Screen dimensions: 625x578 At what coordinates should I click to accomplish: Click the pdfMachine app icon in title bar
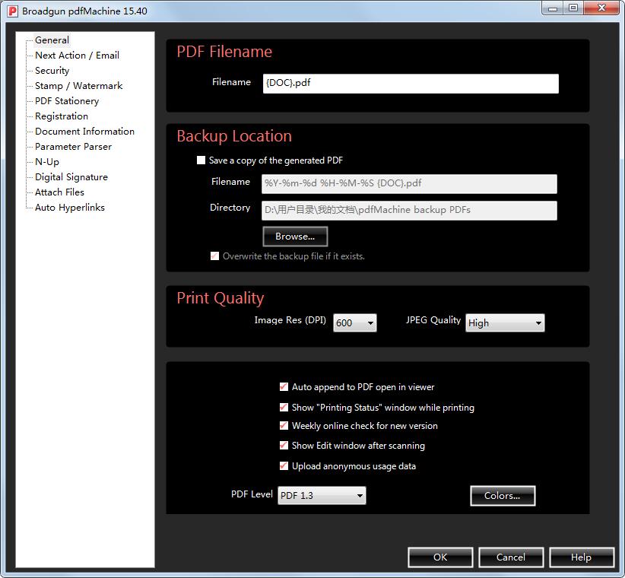click(12, 11)
